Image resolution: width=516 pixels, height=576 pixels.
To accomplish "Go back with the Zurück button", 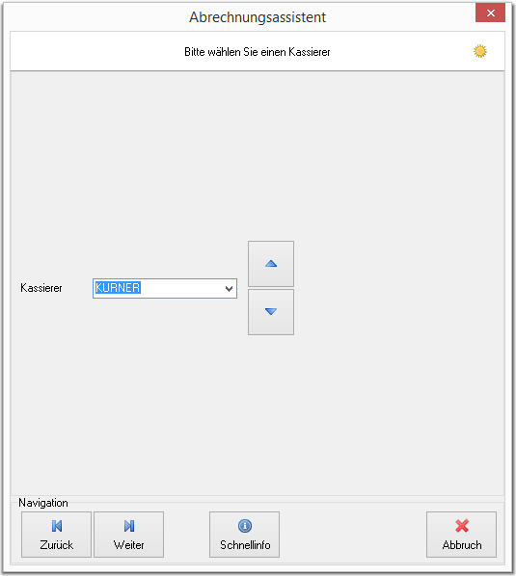I will tap(56, 535).
